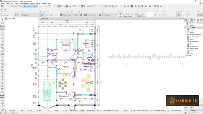Select Façades in the Navigator tree
Image resolution: width=203 pixels, height=114 pixels.
pyautogui.click(x=192, y=32)
